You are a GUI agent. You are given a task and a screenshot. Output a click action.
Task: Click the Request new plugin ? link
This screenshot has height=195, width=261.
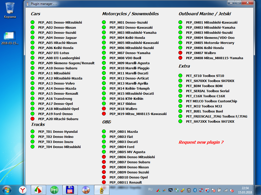pyautogui.click(x=201, y=142)
